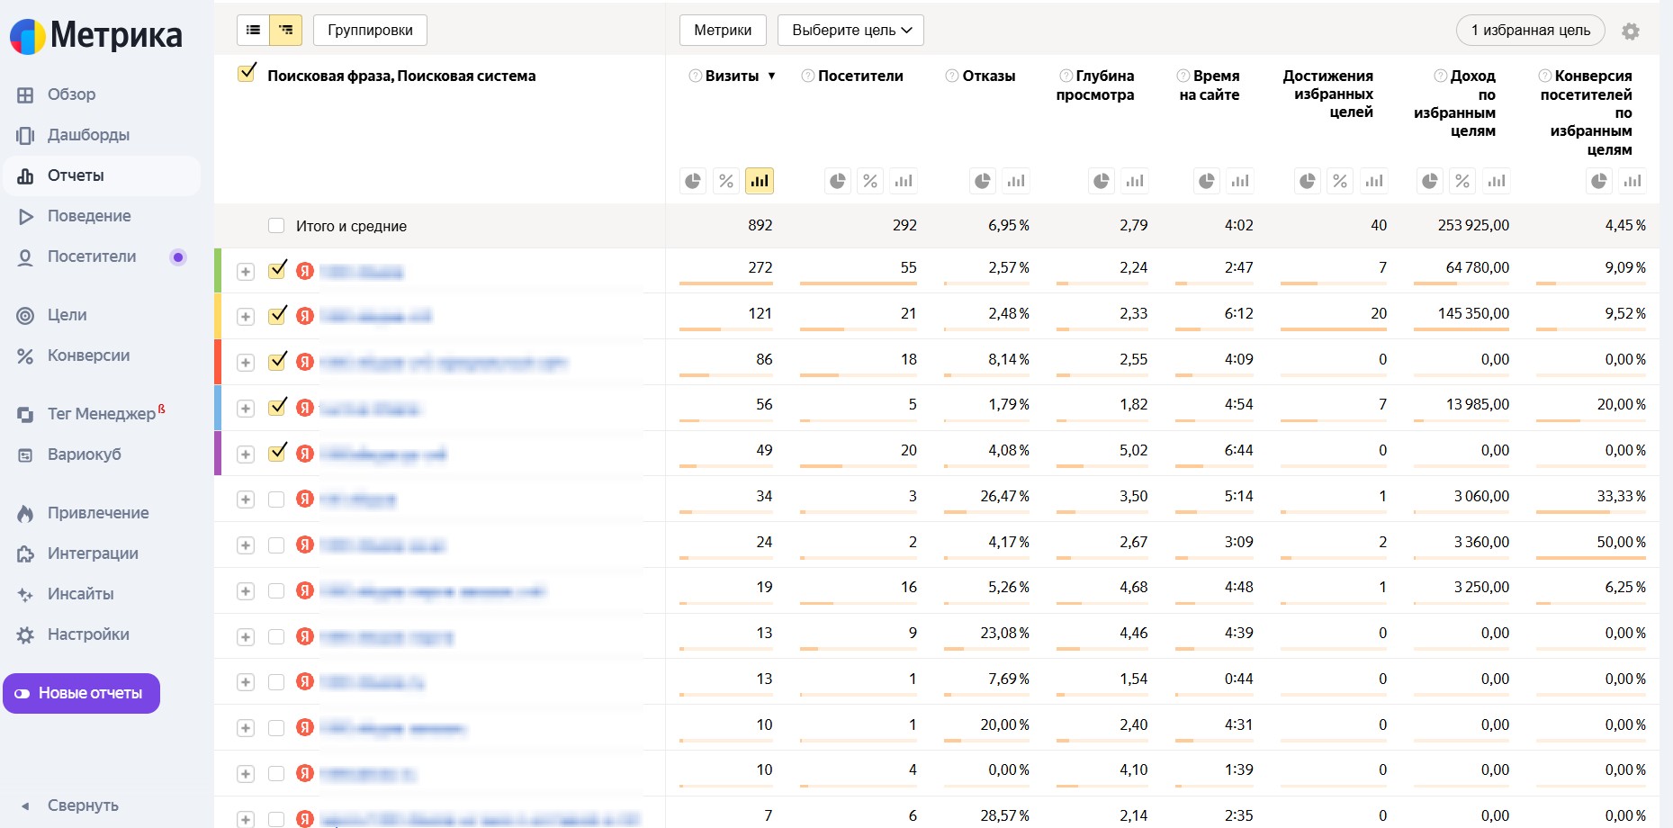1673x828 pixels.
Task: Check the Итого и средние checkbox
Action: pos(276,226)
